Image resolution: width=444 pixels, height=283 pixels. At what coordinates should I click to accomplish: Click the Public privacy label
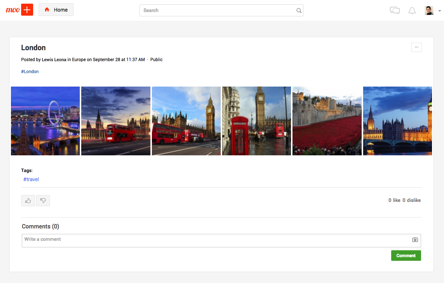tap(156, 60)
